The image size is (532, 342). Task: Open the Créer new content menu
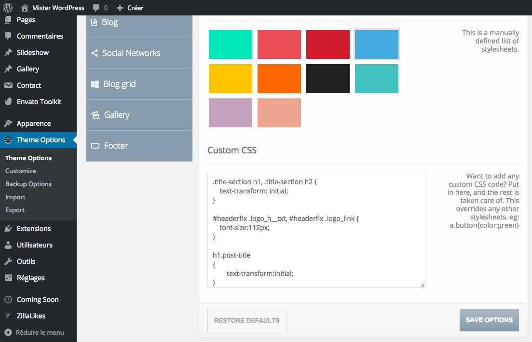[x=130, y=8]
